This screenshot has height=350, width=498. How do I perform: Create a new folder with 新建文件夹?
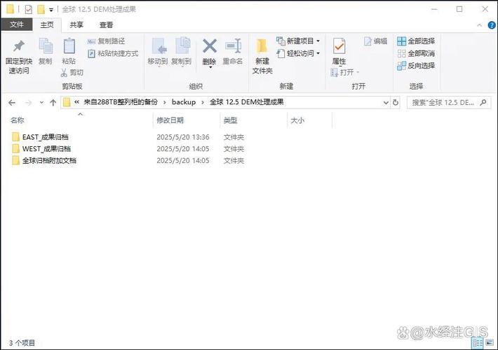(x=262, y=57)
